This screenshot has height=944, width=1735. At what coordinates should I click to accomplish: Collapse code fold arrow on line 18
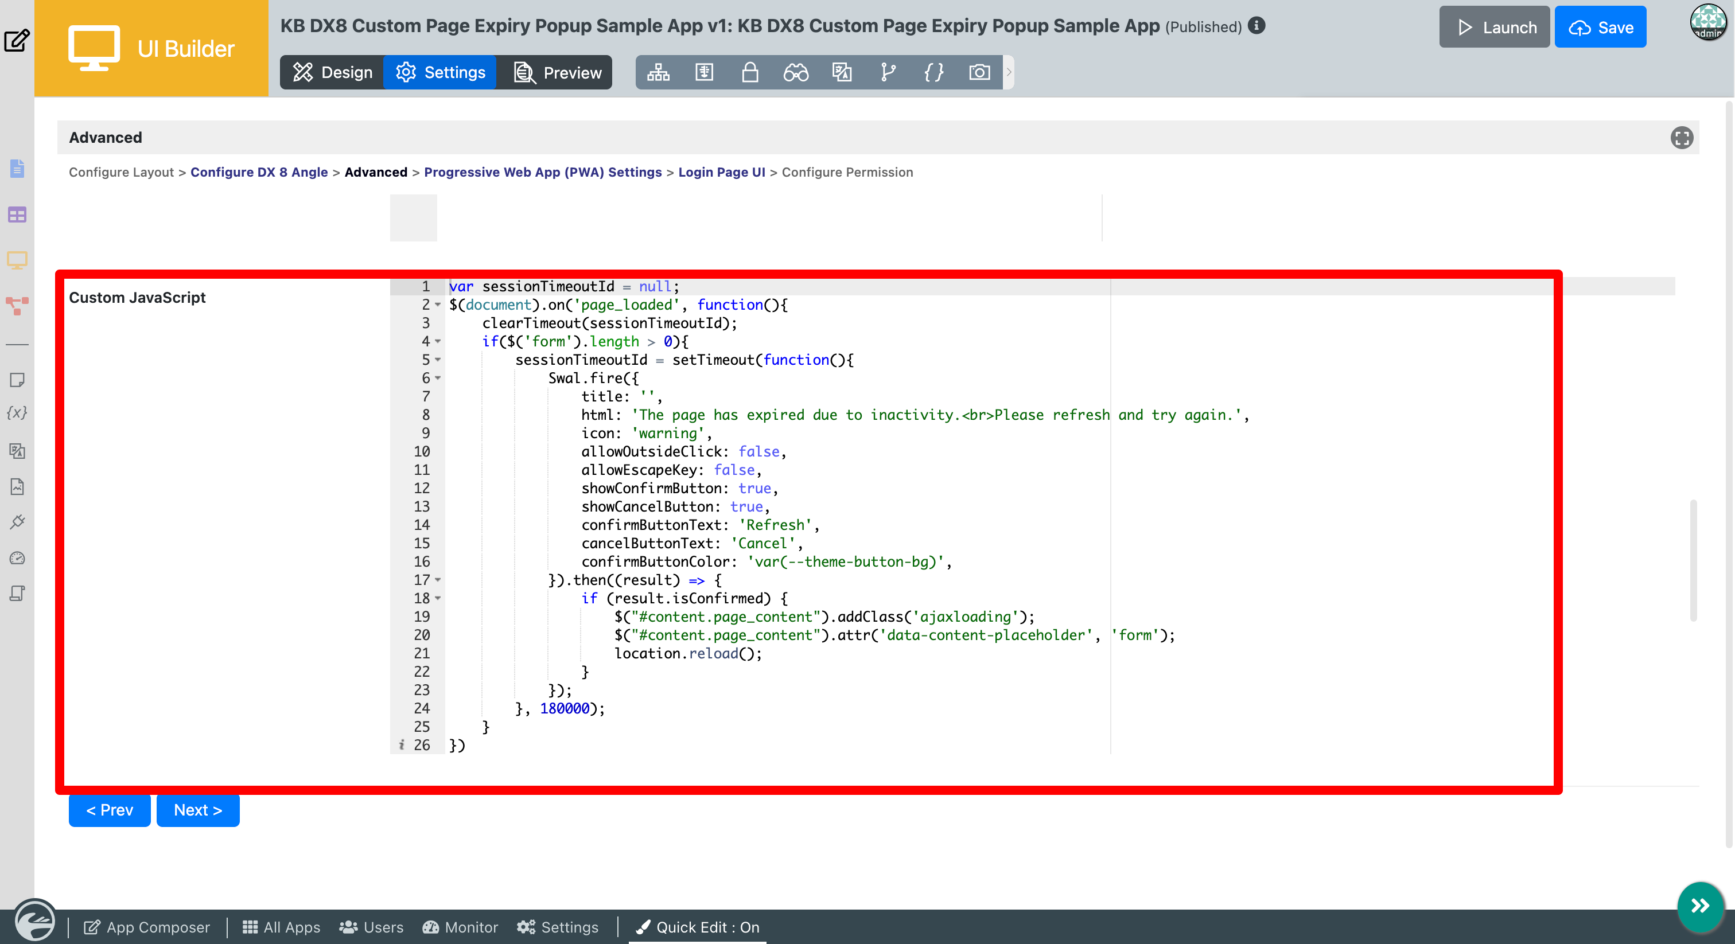438,598
